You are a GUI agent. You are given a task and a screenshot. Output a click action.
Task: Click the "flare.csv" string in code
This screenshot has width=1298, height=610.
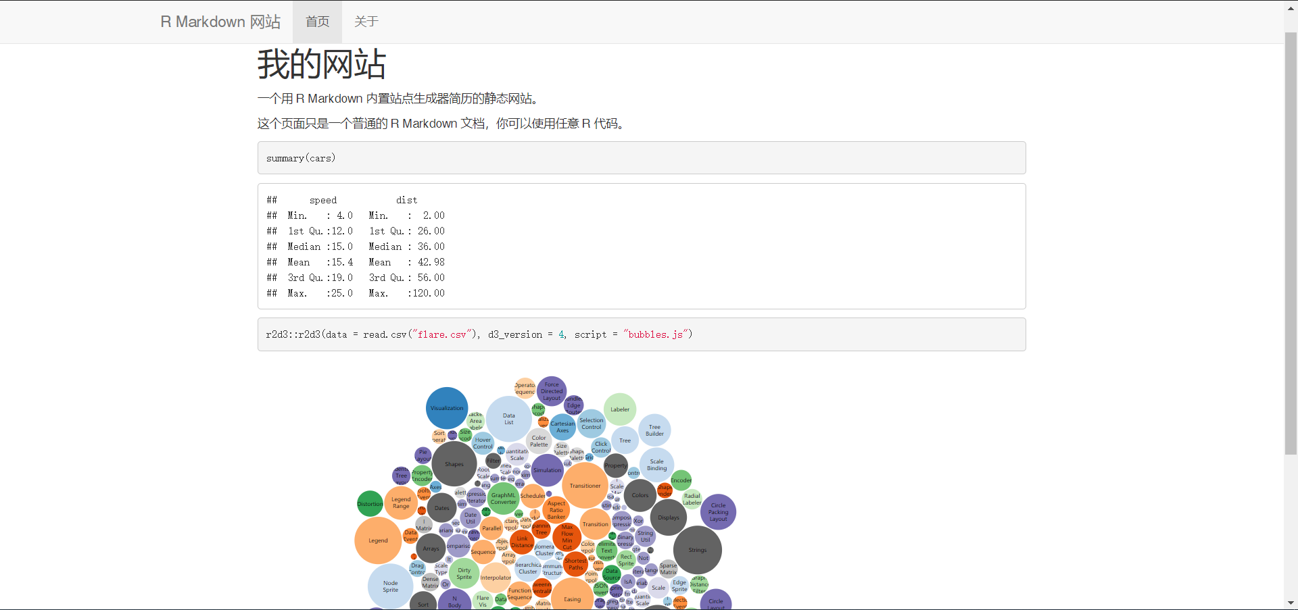coord(441,334)
